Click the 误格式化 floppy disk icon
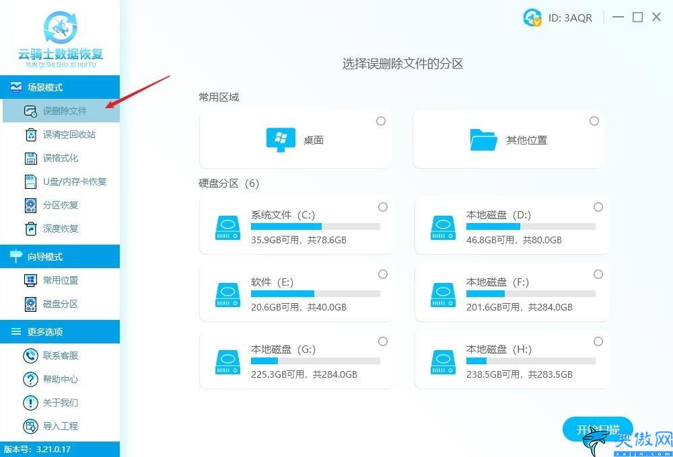This screenshot has height=457, width=673. click(x=31, y=158)
